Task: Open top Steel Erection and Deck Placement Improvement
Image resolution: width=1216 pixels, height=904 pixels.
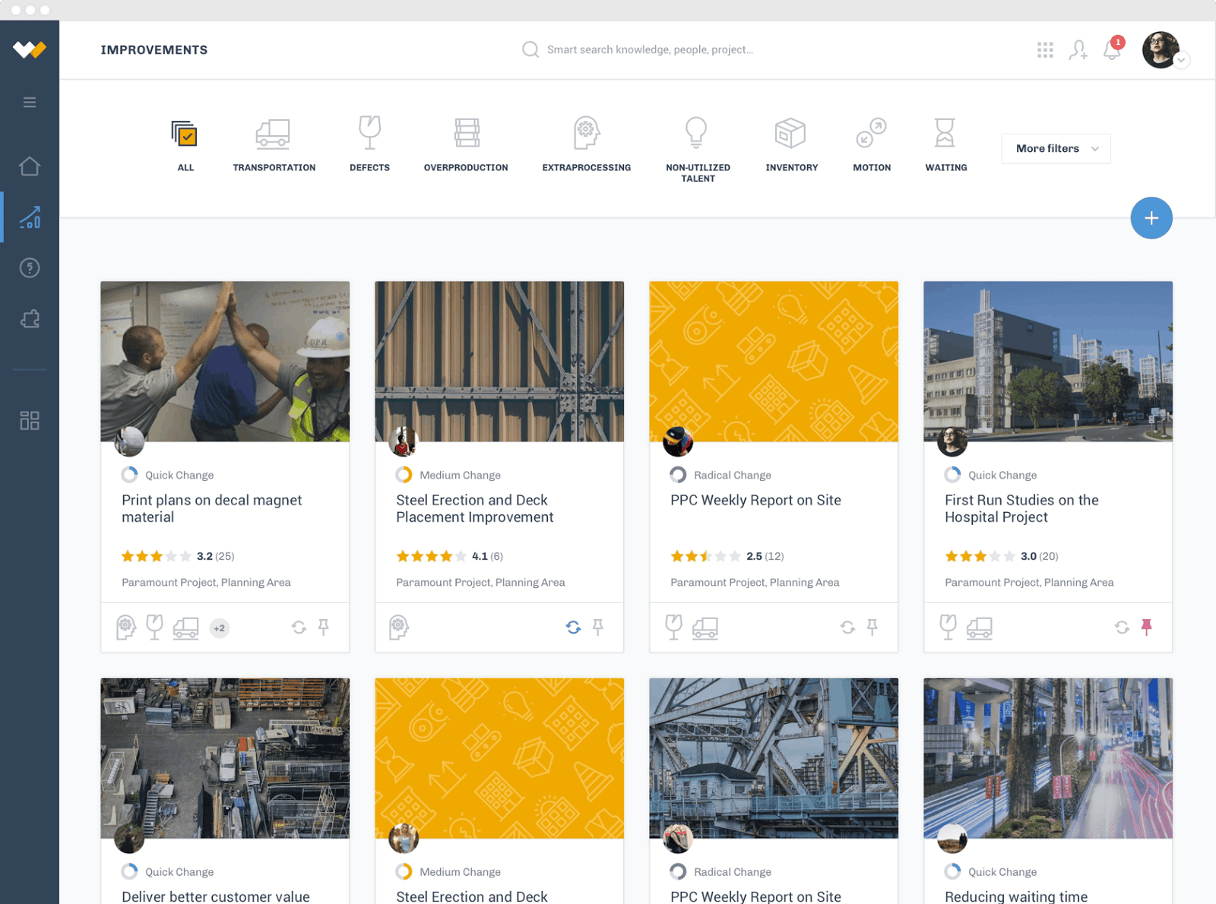Action: pos(475,509)
